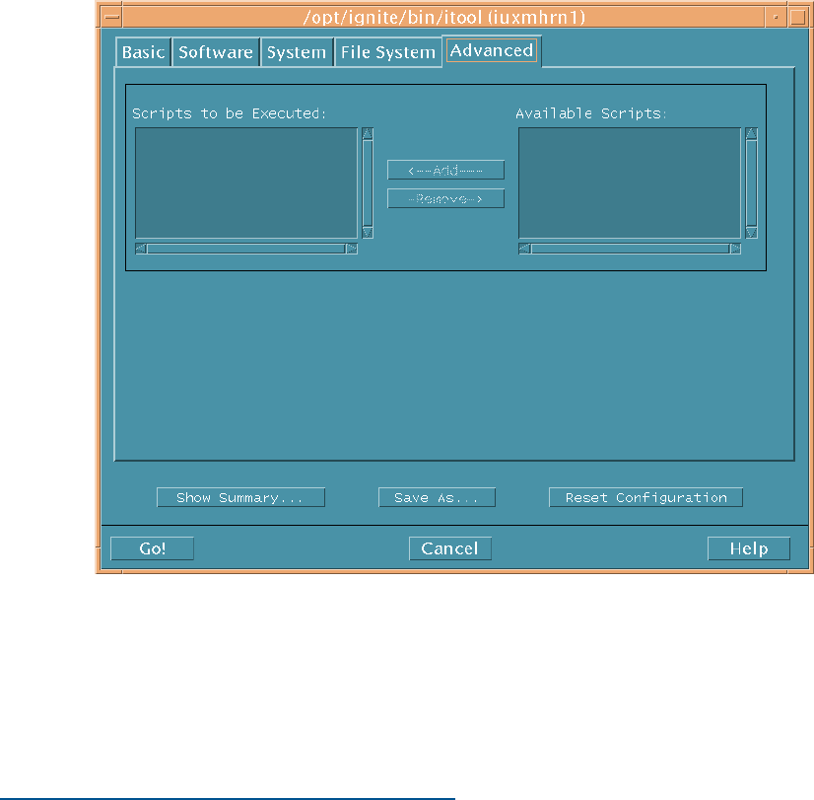
Task: Click Reset Configuration
Action: click(x=645, y=497)
